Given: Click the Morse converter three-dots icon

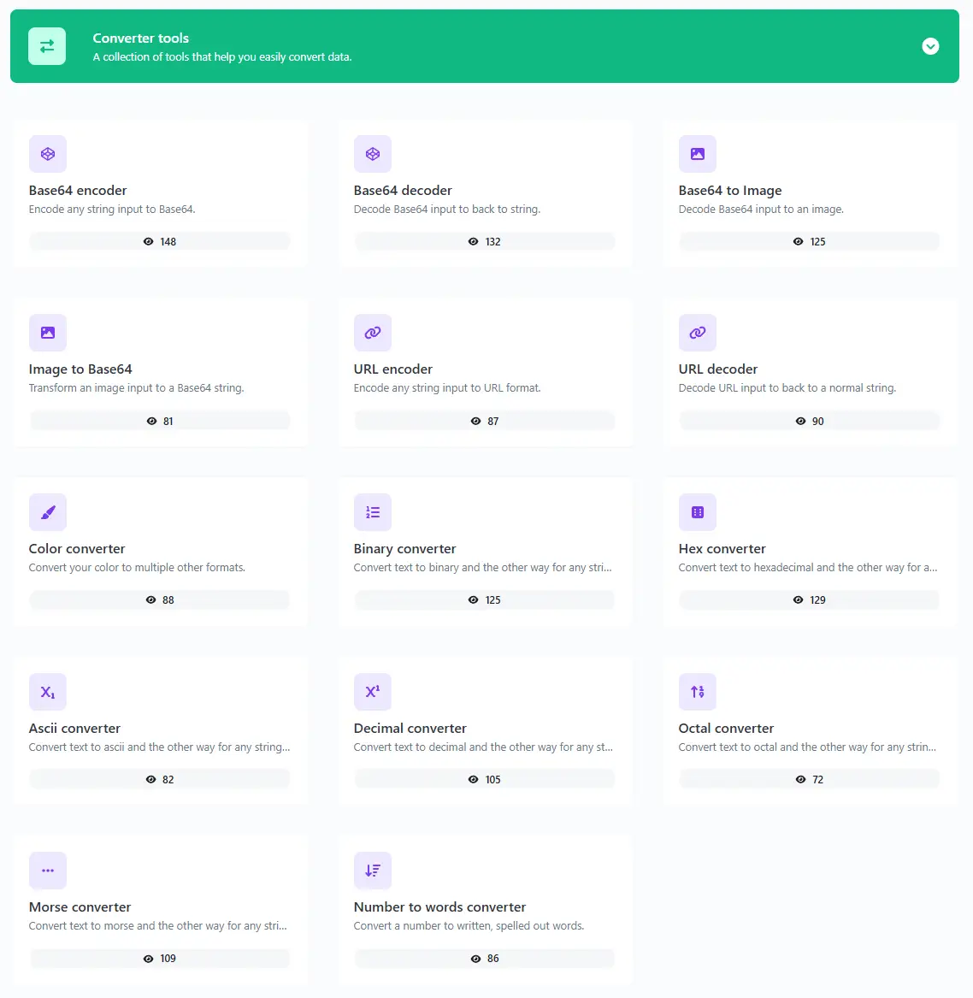Looking at the screenshot, I should pyautogui.click(x=48, y=871).
